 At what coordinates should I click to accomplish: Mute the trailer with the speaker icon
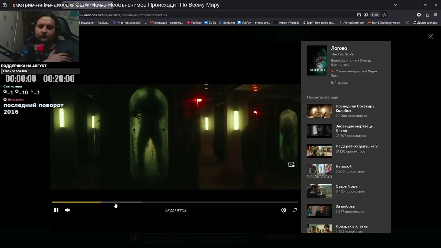click(x=67, y=210)
